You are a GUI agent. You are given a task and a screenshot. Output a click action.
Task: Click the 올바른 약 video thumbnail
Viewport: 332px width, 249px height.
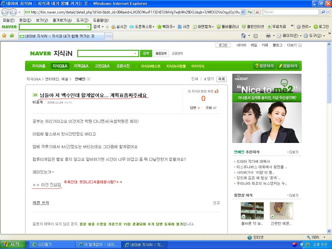coord(252,211)
